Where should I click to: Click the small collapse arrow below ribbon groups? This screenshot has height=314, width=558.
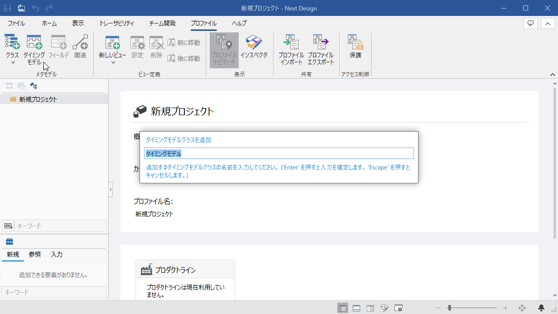pyautogui.click(x=553, y=74)
